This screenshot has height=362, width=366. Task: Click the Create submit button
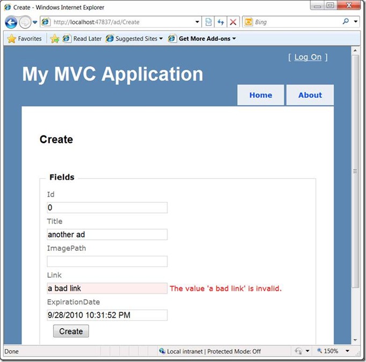pos(71,331)
